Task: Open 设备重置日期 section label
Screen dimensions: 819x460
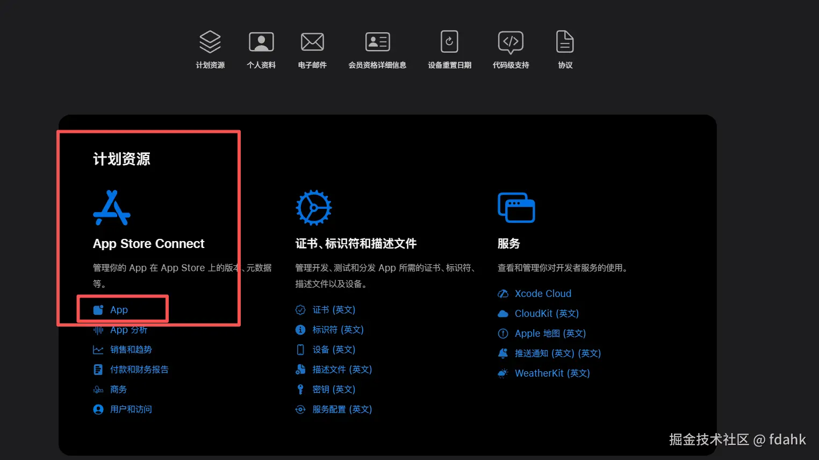Action: point(449,65)
